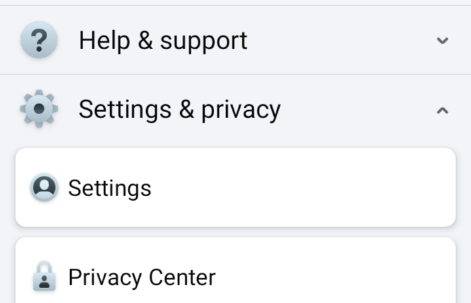Collapse Settings & privacy using up chevron

coord(442,111)
